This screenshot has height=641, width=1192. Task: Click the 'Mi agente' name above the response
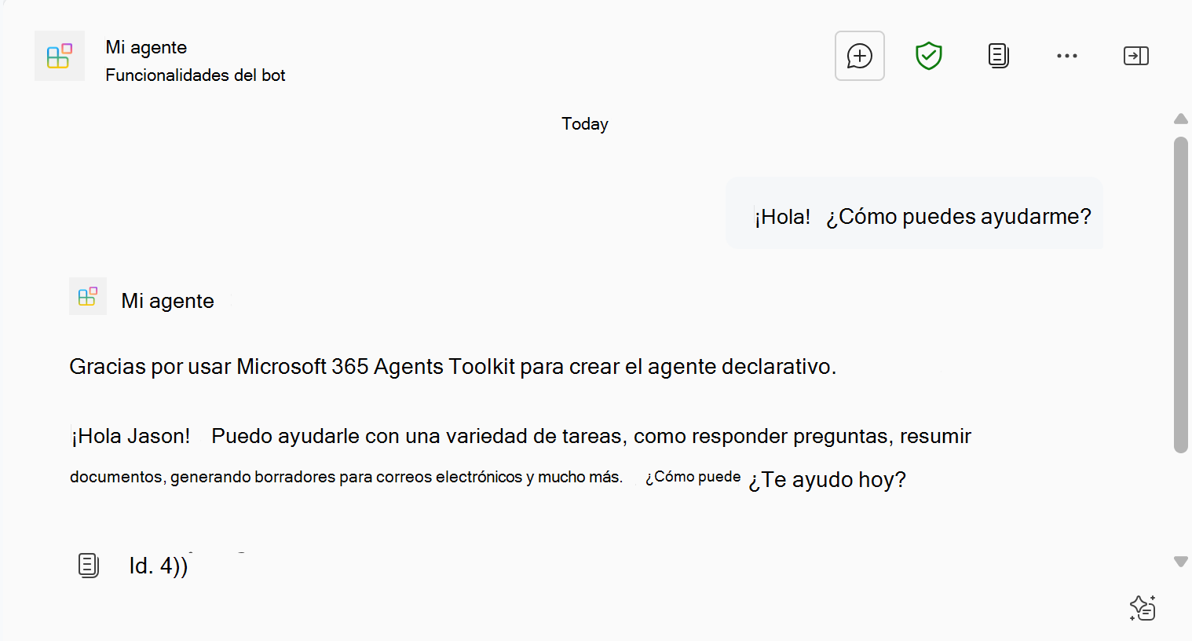[x=167, y=301]
